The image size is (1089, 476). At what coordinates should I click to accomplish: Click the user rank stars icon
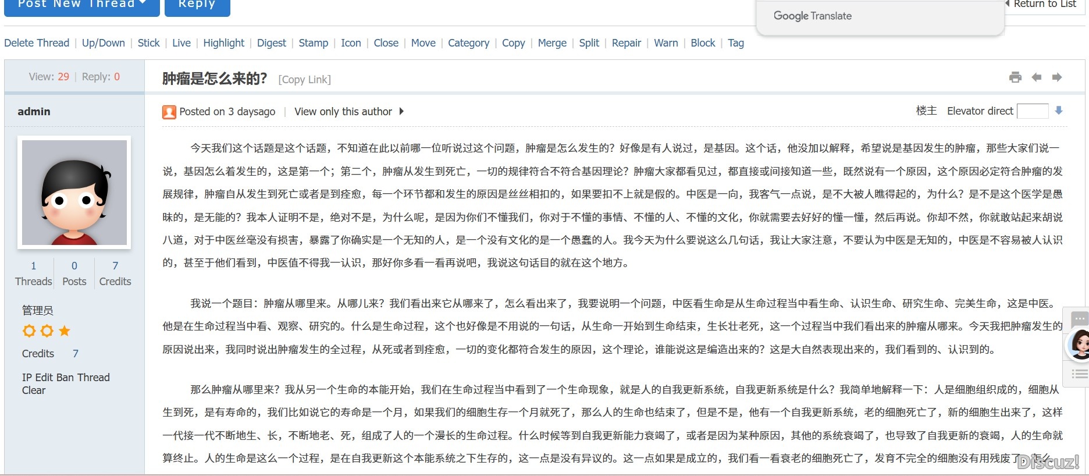(47, 331)
